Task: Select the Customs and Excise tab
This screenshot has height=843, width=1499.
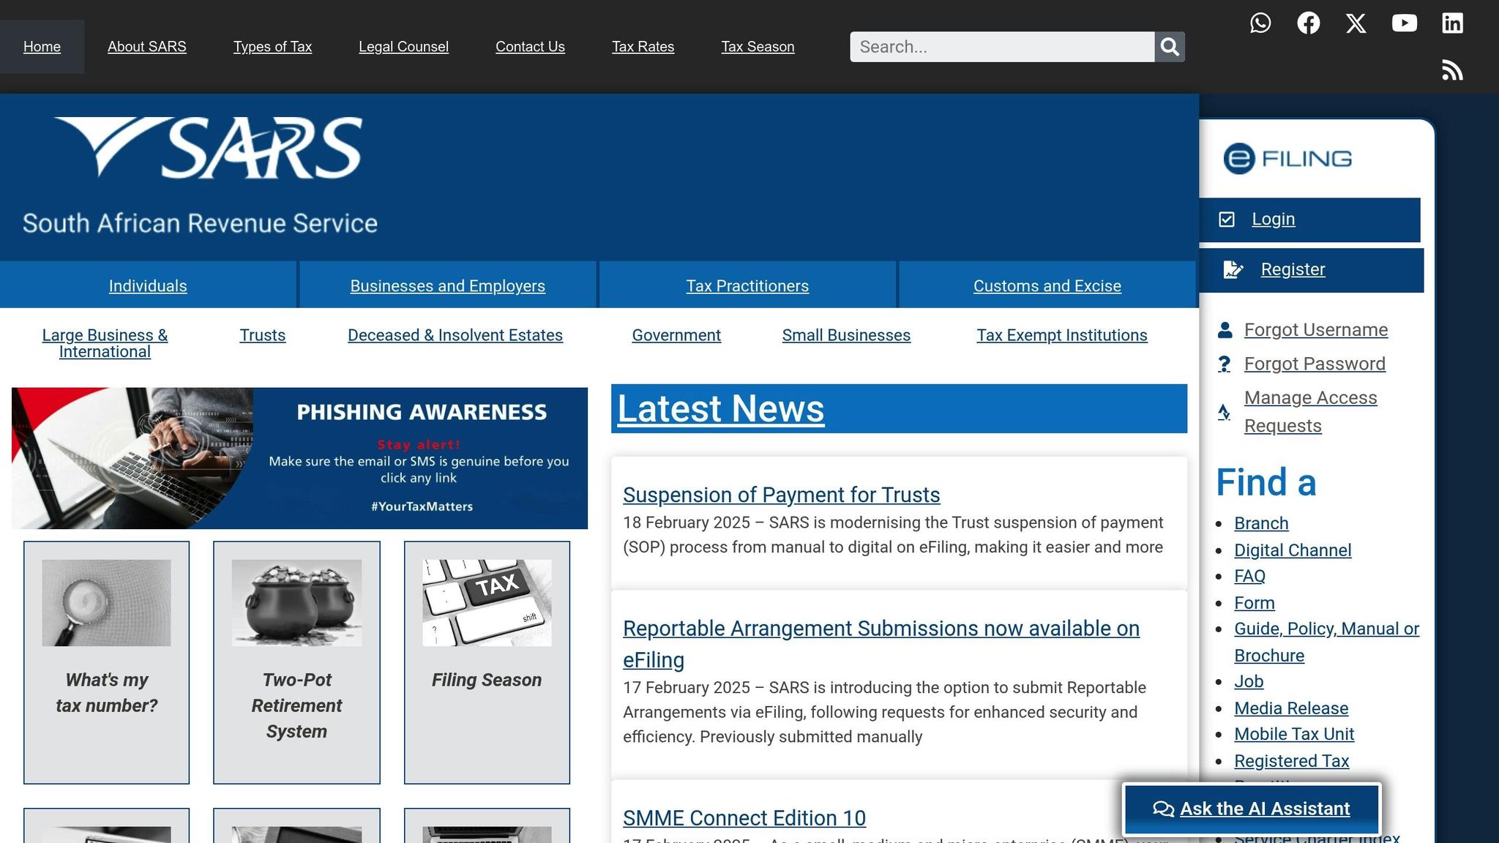Action: click(x=1047, y=285)
